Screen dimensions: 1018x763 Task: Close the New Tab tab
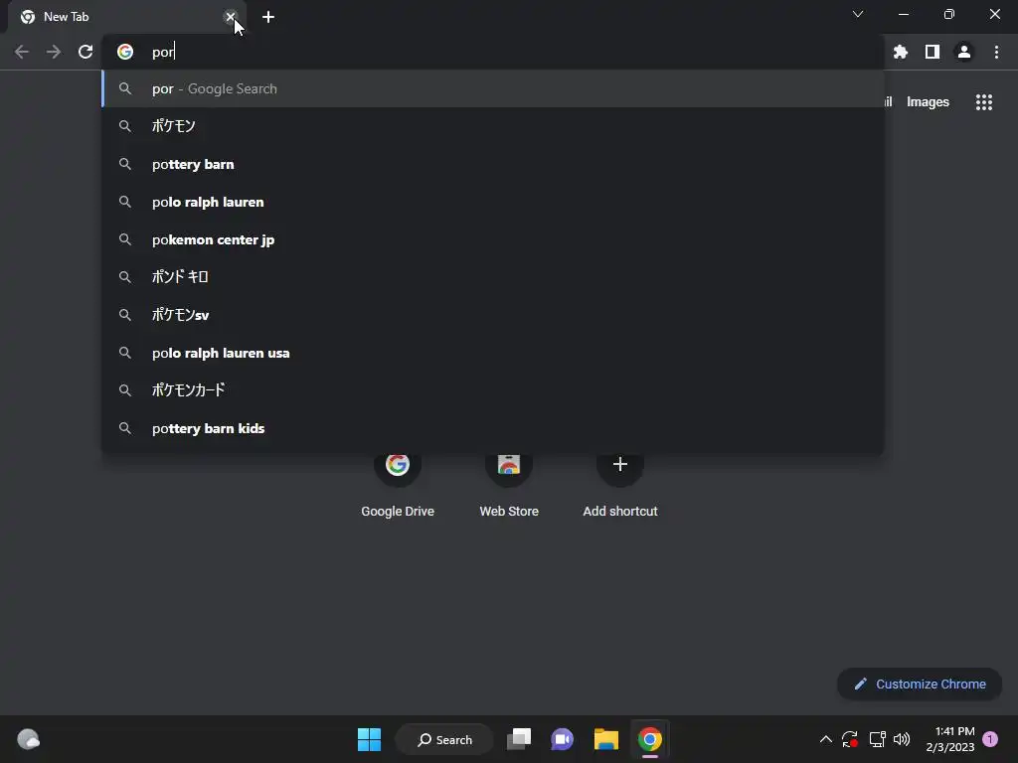pyautogui.click(x=230, y=17)
